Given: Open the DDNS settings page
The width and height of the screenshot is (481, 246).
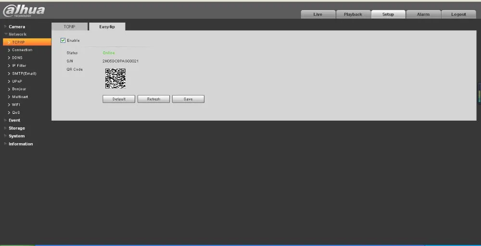Looking at the screenshot, I should (x=17, y=58).
